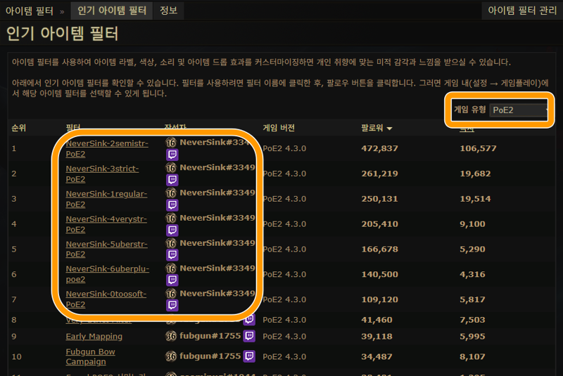The width and height of the screenshot is (563, 376).
Task: Open the 아이템 필터 관리 tab
Action: (522, 11)
